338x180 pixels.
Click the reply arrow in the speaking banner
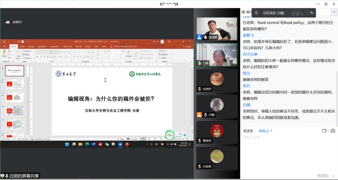tap(311, 13)
